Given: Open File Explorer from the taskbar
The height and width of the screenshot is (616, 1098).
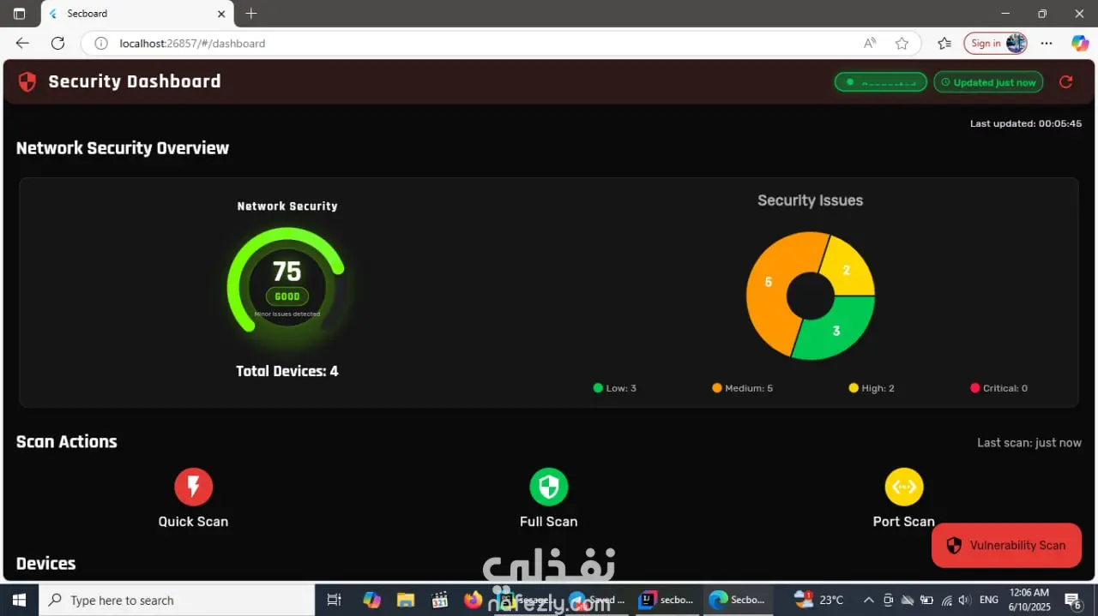Looking at the screenshot, I should [x=406, y=600].
